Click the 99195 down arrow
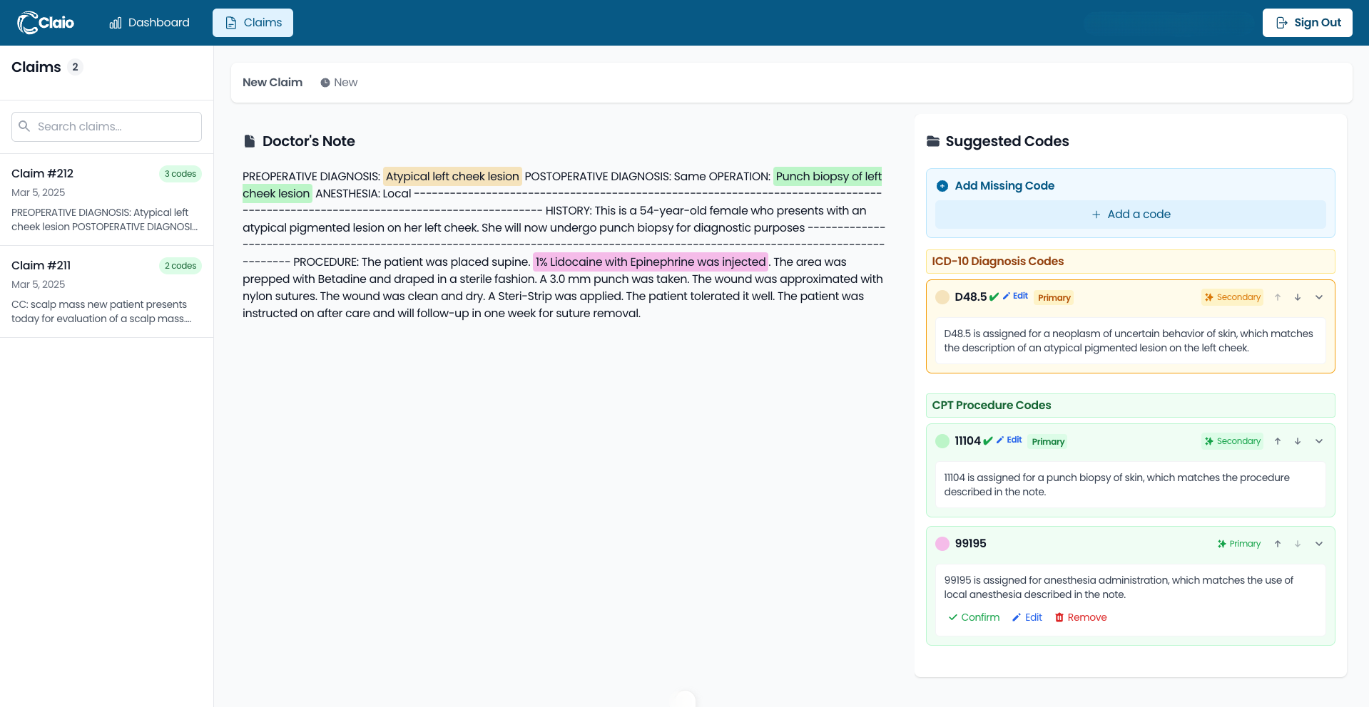The height and width of the screenshot is (707, 1369). 1298,544
